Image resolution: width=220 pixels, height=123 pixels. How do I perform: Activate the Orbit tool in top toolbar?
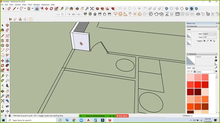point(77,9)
